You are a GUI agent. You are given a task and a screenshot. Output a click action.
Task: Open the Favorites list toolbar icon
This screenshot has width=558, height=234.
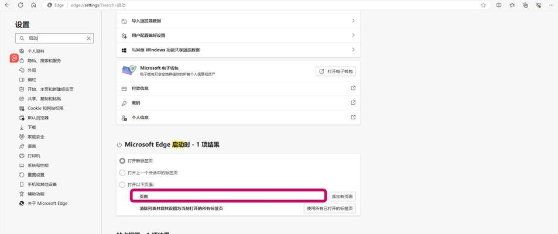point(512,5)
